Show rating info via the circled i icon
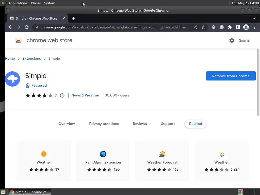The width and height of the screenshot is (260, 195). click(x=62, y=95)
